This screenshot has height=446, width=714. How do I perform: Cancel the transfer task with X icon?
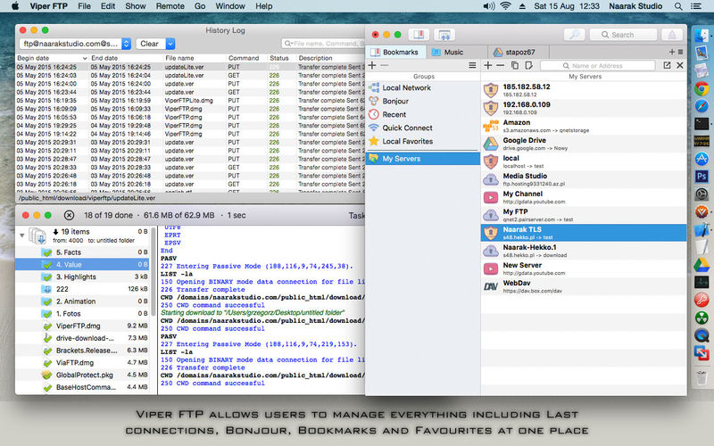[70, 215]
